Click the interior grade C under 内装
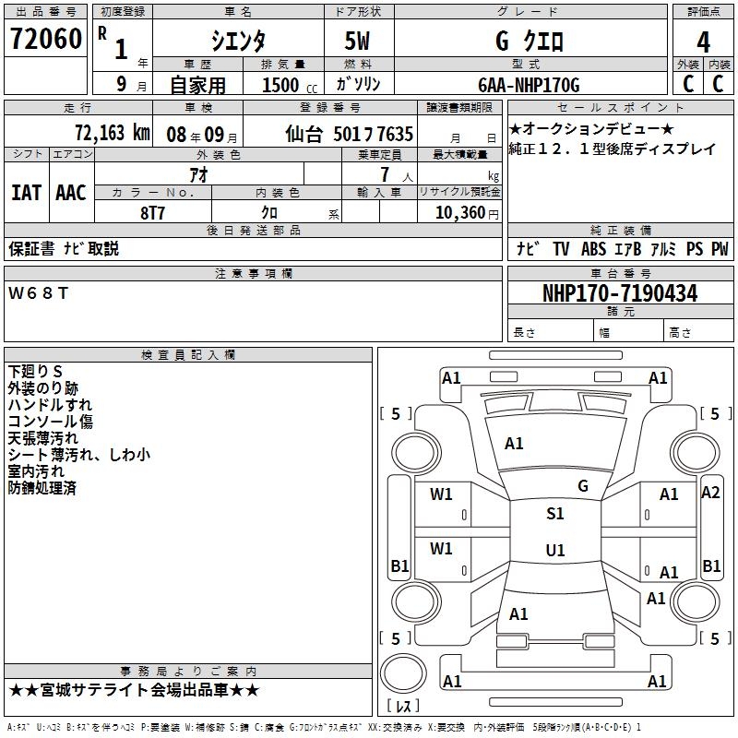This screenshot has width=738, height=738. point(718,84)
